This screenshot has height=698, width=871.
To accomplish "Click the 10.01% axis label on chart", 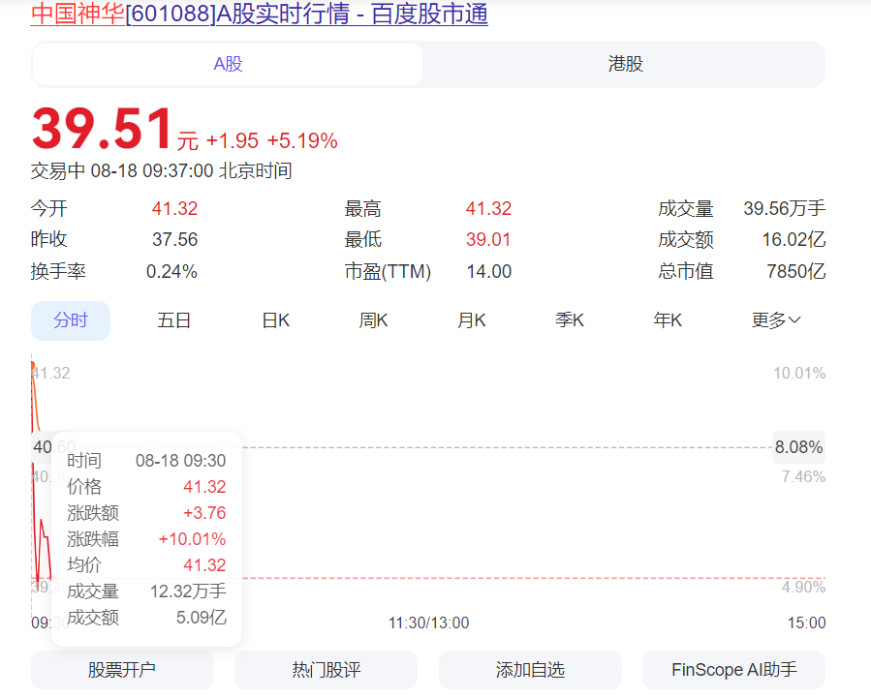I will [799, 374].
